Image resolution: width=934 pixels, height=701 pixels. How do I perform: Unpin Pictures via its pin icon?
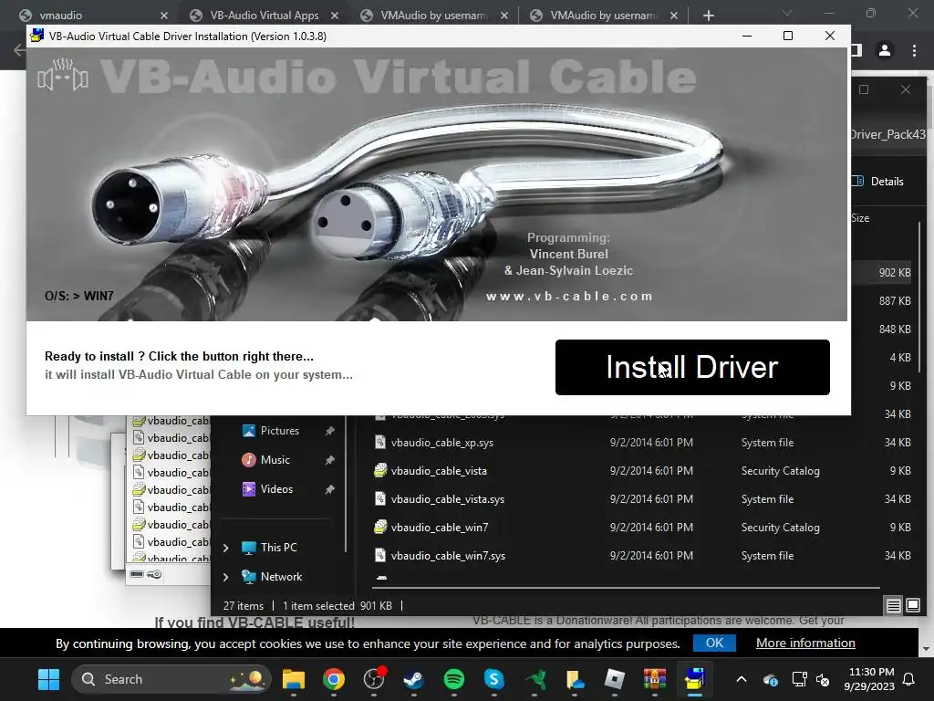(329, 431)
